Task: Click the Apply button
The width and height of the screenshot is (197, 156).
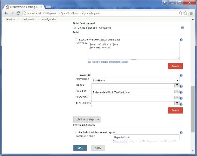Action: (98, 148)
